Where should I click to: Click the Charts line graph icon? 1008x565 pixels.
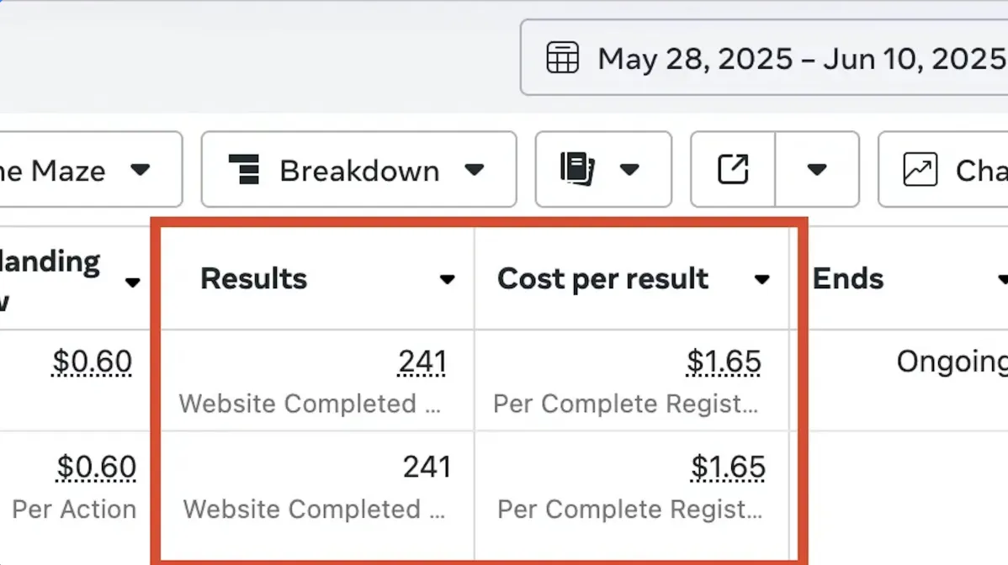(x=920, y=169)
